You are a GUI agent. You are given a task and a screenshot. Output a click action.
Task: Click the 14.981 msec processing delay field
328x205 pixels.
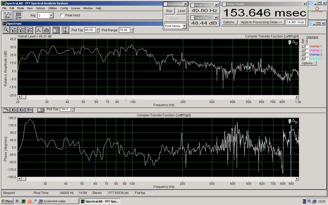pos(295,22)
